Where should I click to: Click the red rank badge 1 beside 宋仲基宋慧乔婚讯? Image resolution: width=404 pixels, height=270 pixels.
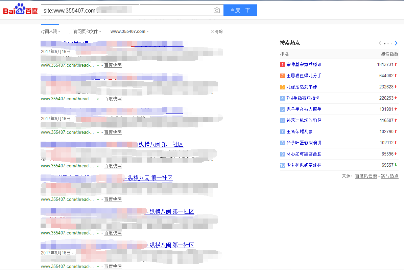282,64
